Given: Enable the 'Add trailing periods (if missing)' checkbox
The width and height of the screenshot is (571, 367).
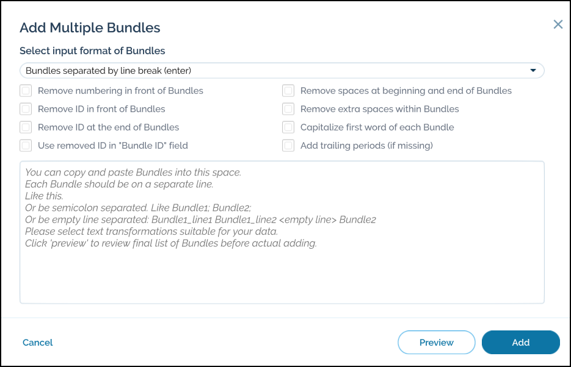Looking at the screenshot, I should pyautogui.click(x=288, y=146).
